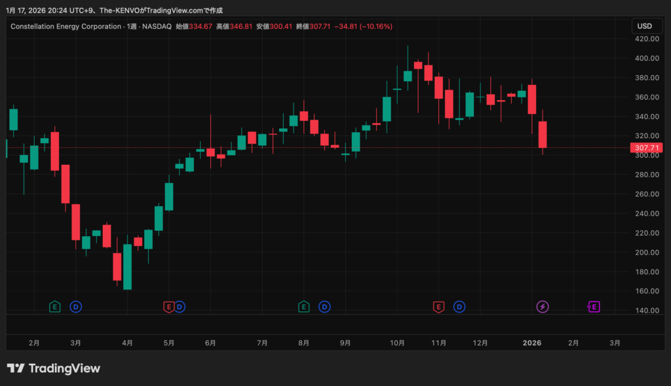The height and width of the screenshot is (386, 671).
Task: Click the 10月 label on time axis
Action: coord(397,342)
